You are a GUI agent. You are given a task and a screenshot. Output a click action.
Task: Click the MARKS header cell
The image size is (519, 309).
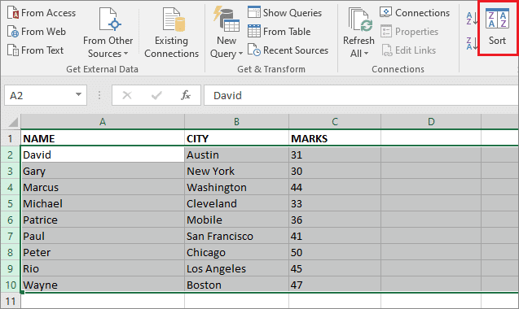pos(335,138)
